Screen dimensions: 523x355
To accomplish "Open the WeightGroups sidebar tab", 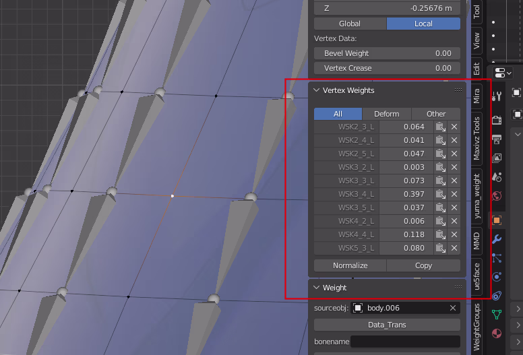I will [x=476, y=327].
